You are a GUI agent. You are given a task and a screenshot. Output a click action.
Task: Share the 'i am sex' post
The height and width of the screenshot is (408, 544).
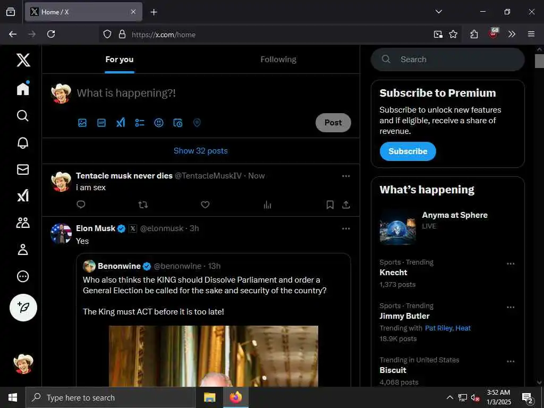coord(346,205)
